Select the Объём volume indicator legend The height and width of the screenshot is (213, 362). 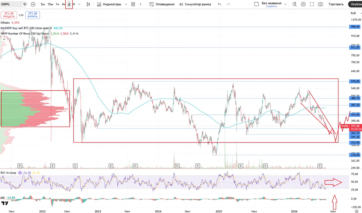pos(5,22)
